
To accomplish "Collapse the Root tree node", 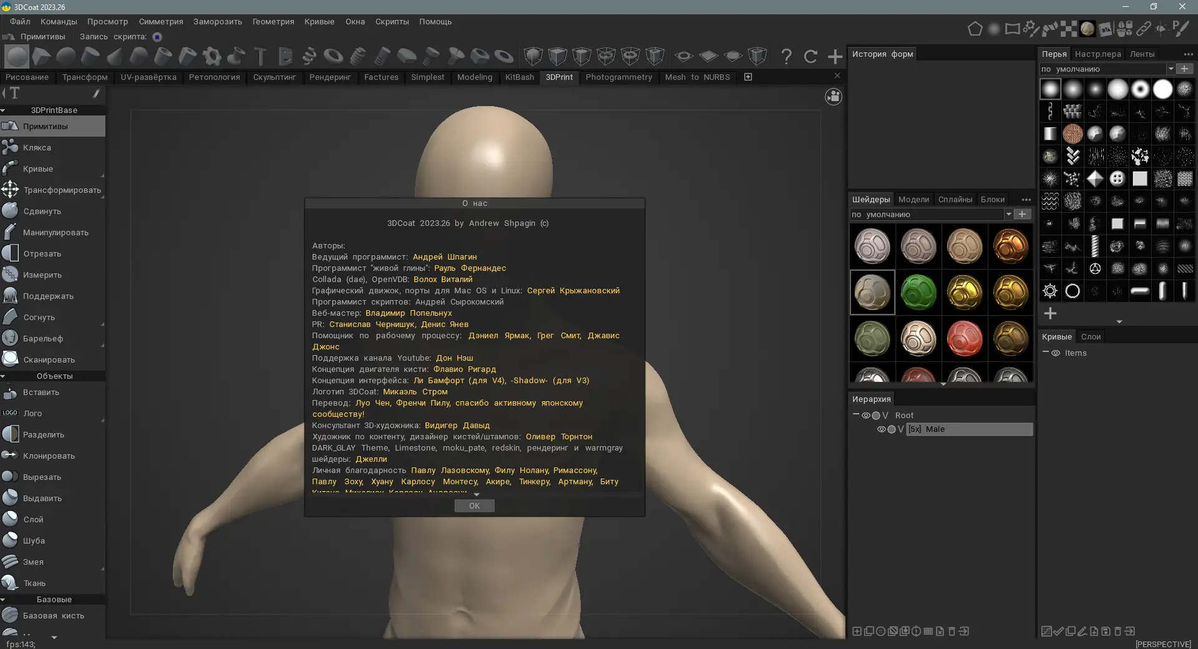I will tap(856, 415).
